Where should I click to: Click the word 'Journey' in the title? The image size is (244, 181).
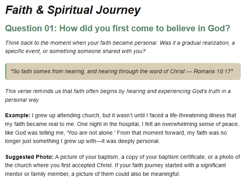[x=118, y=10]
